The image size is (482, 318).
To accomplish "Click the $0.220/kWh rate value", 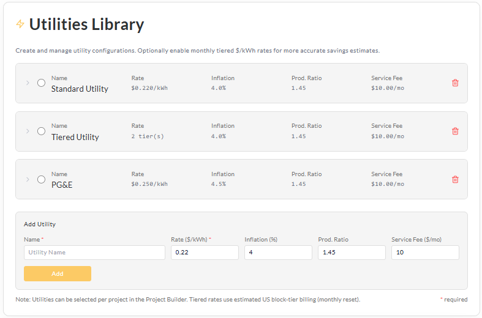I will [149, 88].
